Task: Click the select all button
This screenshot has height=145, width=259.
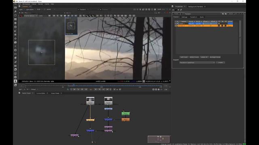Action: pos(204,57)
